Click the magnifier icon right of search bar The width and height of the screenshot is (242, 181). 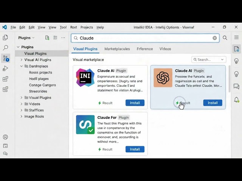[x=225, y=38]
